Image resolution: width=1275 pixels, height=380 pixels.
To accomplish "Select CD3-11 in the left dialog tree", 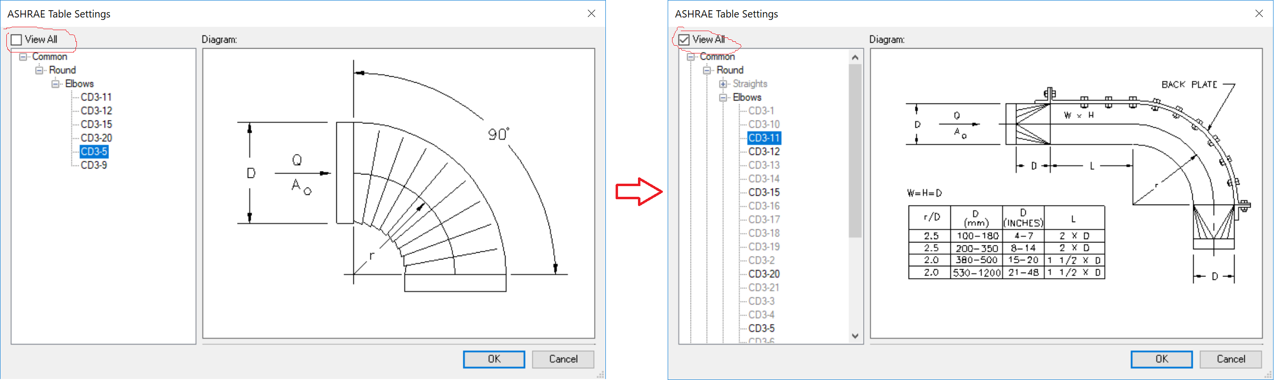I will coord(96,97).
